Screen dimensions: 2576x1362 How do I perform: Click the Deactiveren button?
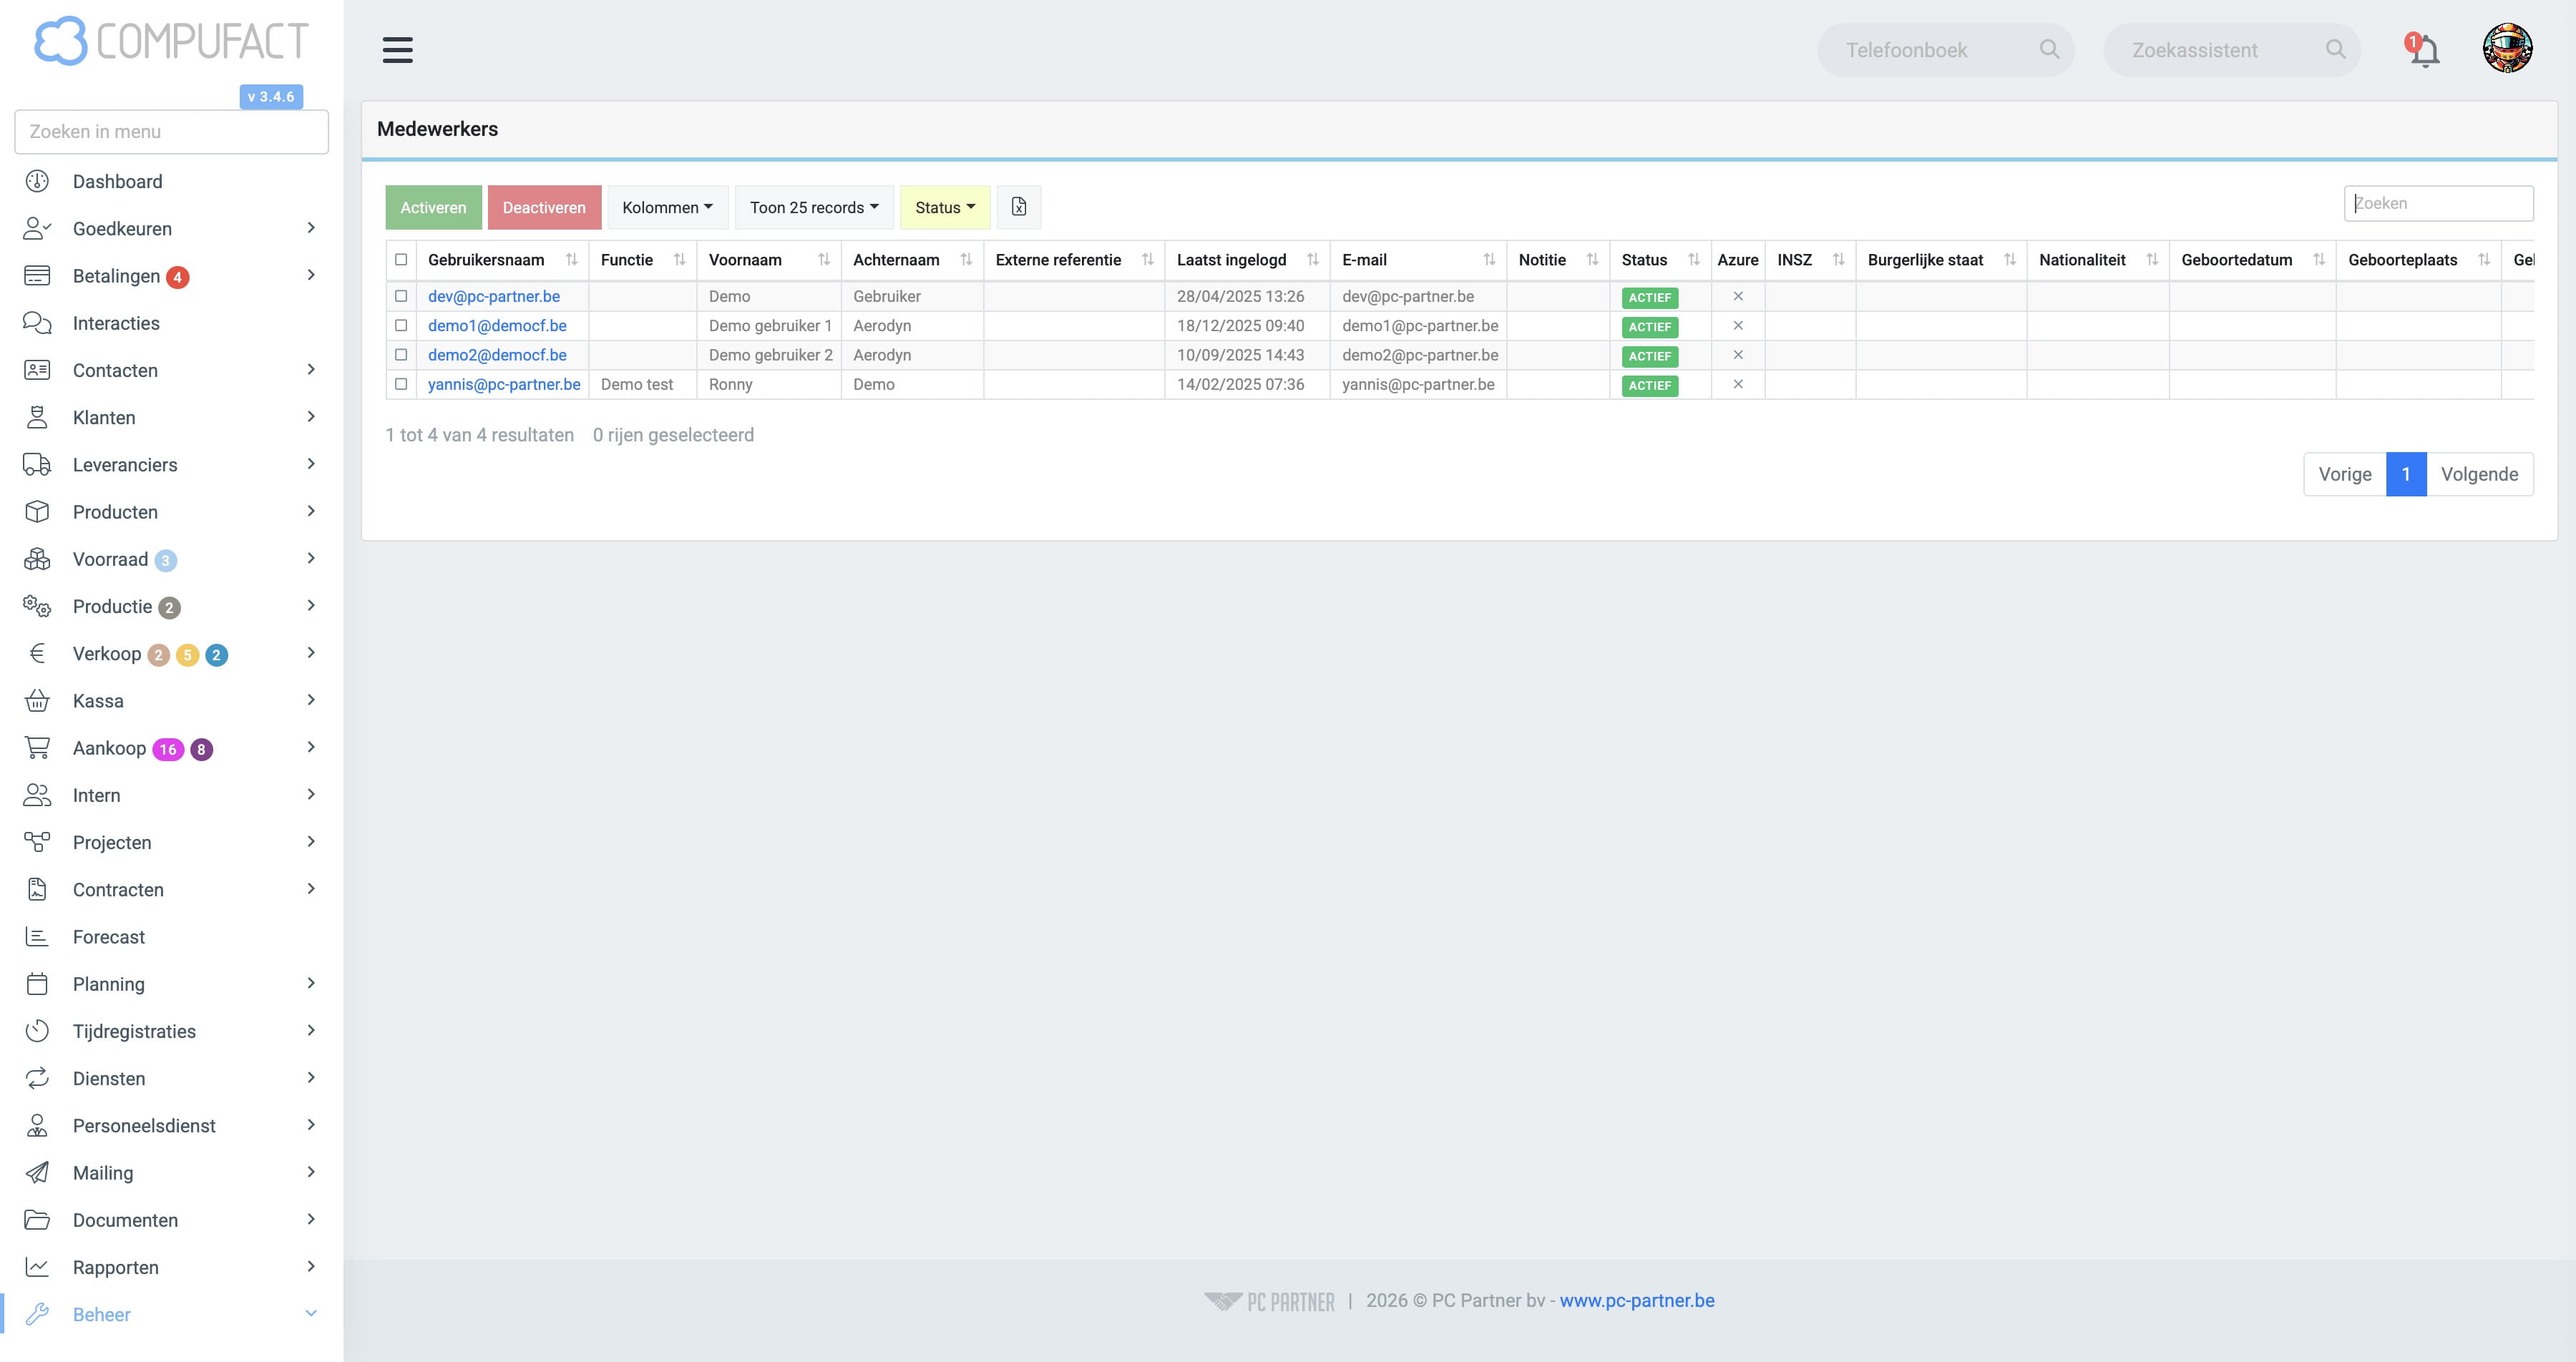point(544,207)
